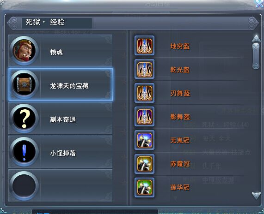The width and height of the screenshot is (264, 214).
Task: Click the treasure chest icon
Action: click(x=24, y=84)
